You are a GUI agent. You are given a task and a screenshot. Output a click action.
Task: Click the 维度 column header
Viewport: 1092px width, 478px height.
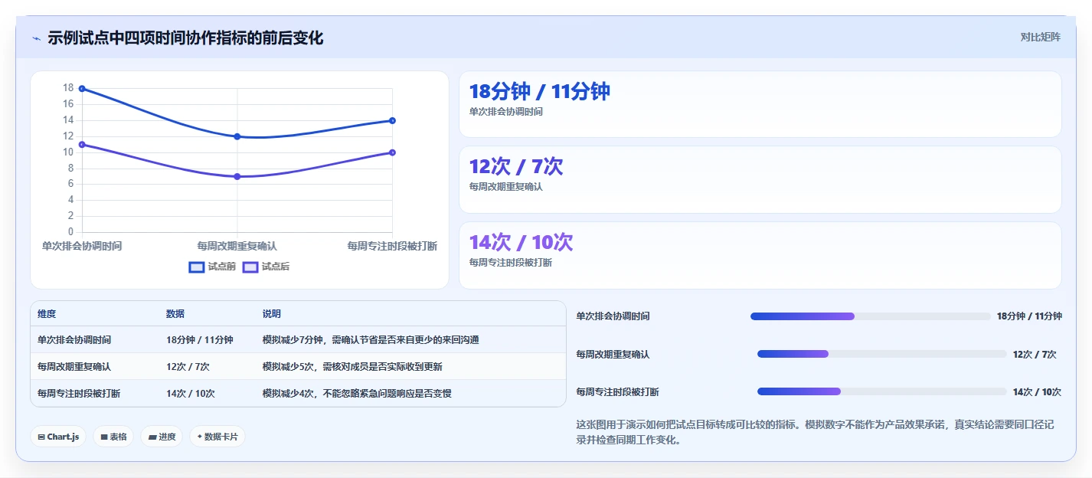[47, 314]
